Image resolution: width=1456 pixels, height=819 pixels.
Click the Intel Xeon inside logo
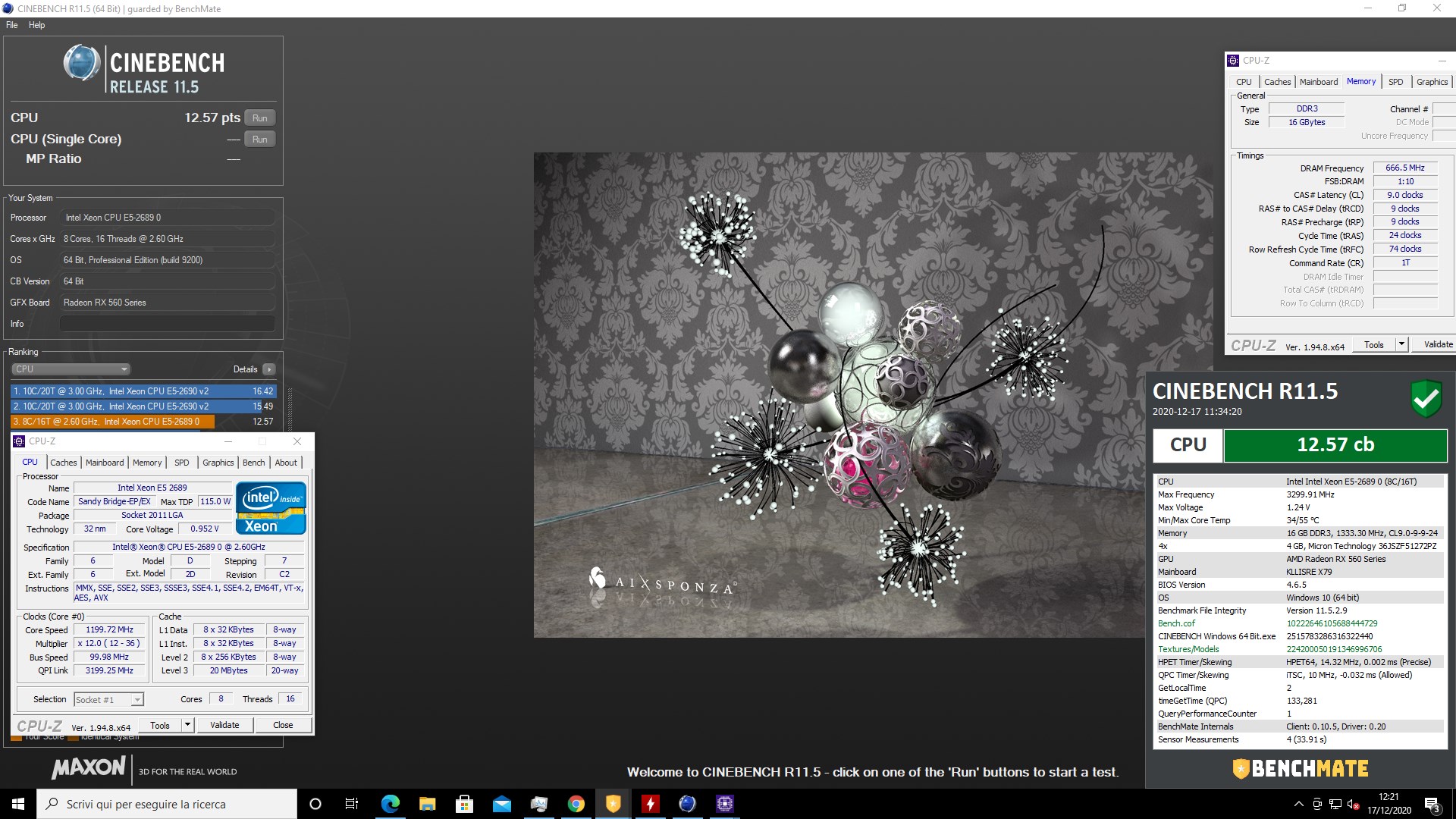pyautogui.click(x=271, y=508)
